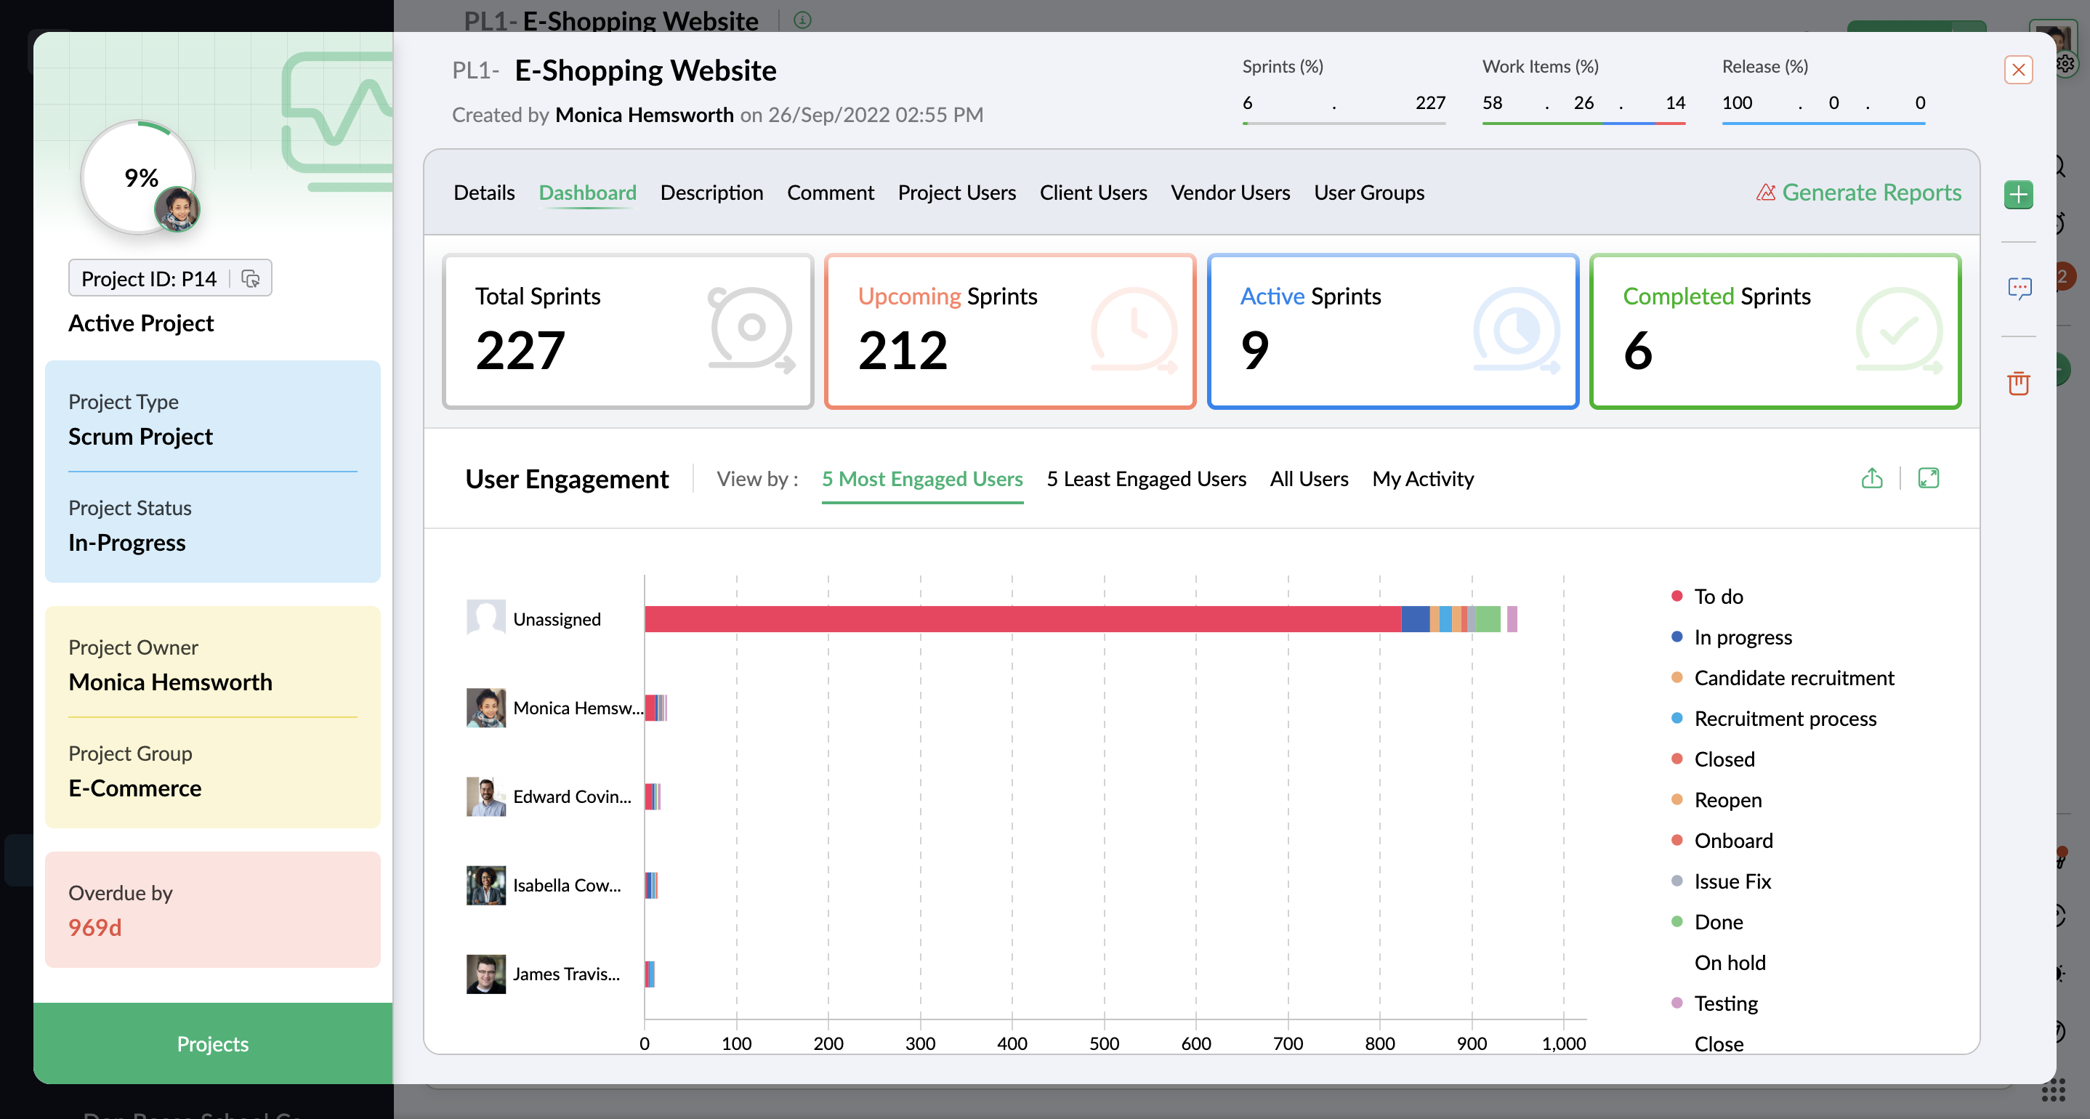Toggle the In progress legend series
2090x1119 pixels.
(x=1742, y=637)
